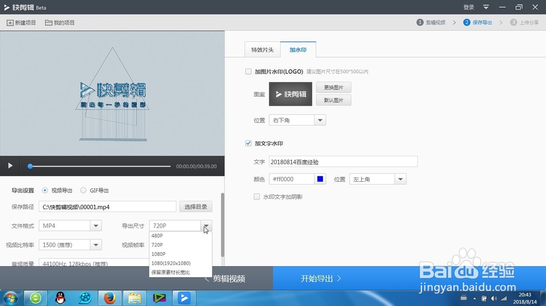The width and height of the screenshot is (546, 306).
Task: Play the preview video
Action: (10, 166)
